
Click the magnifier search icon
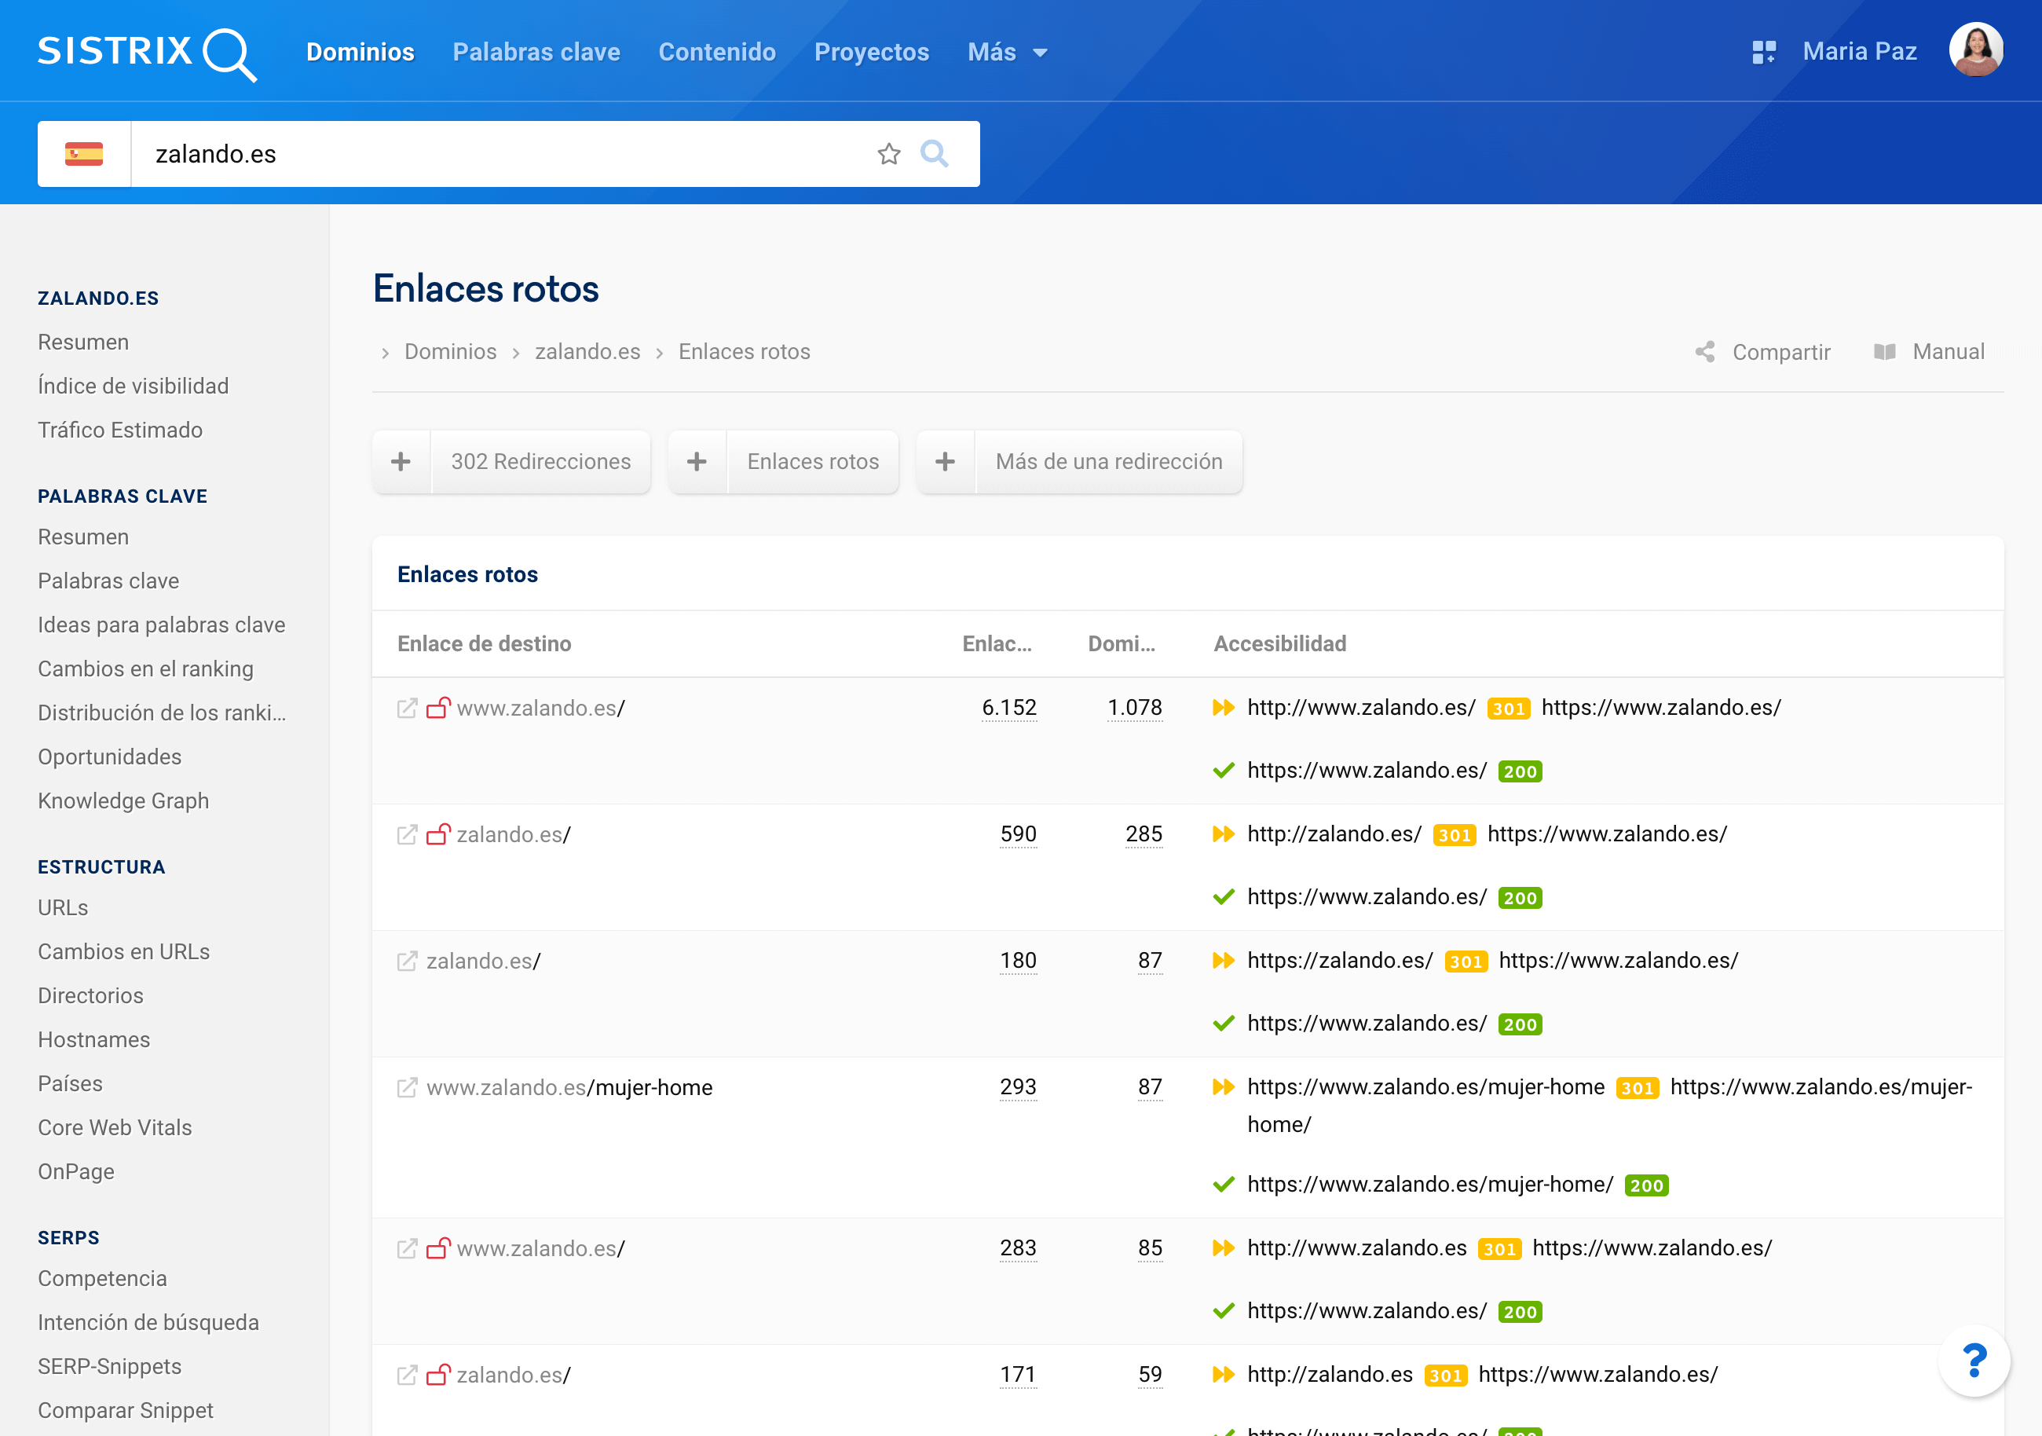934,154
